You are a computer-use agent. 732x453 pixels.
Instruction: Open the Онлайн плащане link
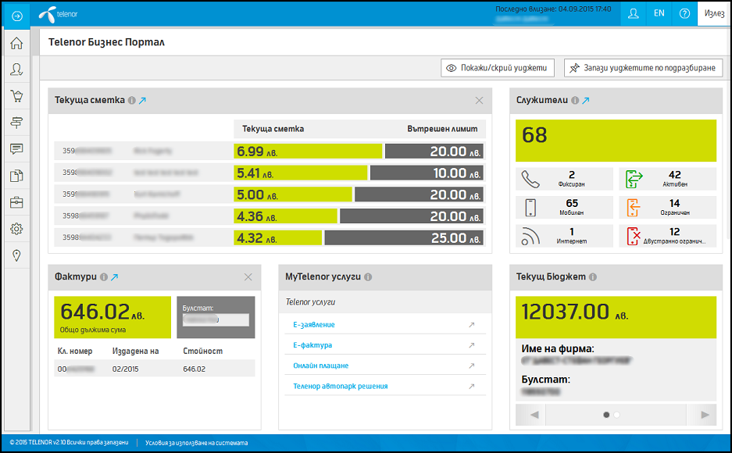(321, 366)
